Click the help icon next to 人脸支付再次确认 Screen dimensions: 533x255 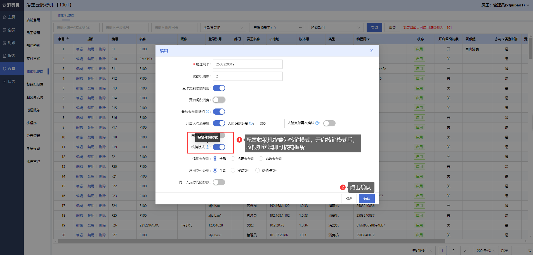coord(317,123)
